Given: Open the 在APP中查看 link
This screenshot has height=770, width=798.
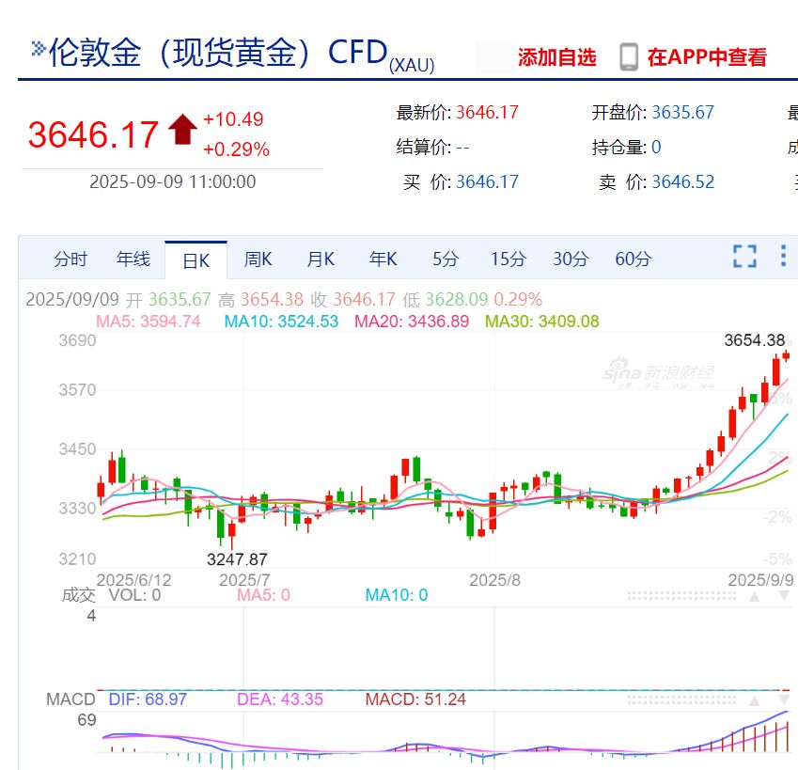Looking at the screenshot, I should click(707, 57).
